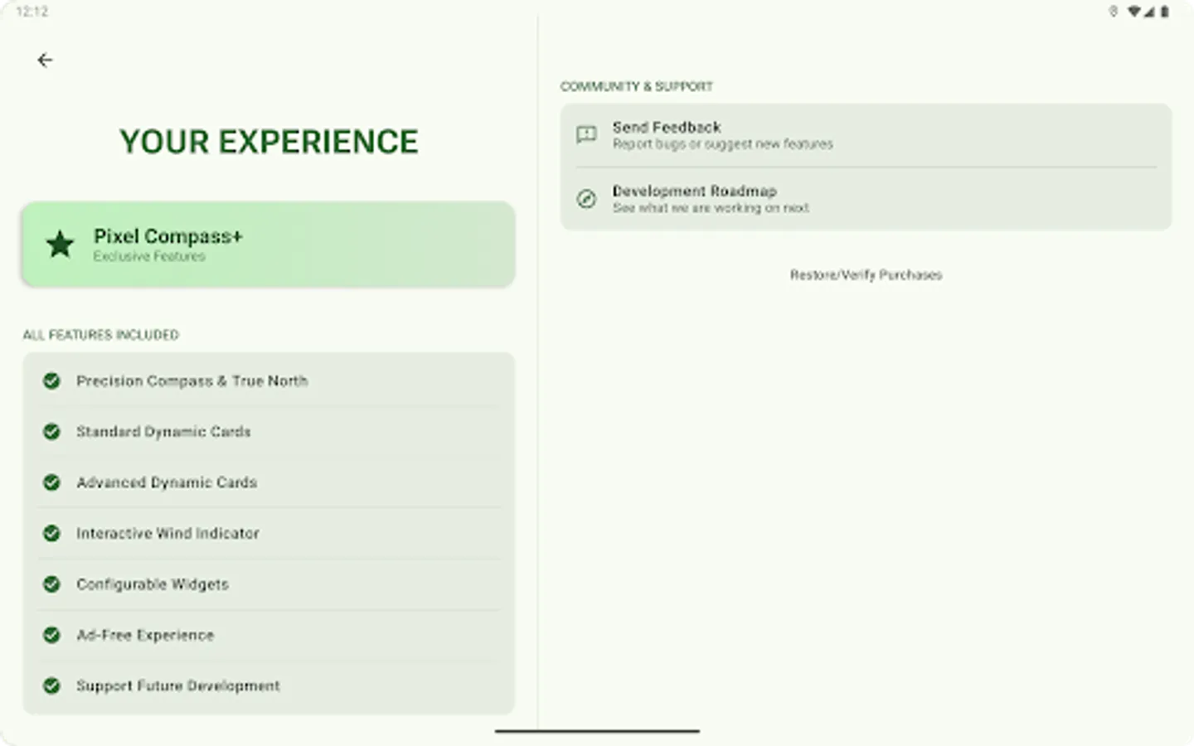Toggle the Advanced Dynamic Cards feature check
Viewport: 1194px width, 746px height.
coord(51,482)
